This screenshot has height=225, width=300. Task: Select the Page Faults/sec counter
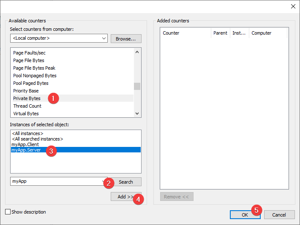point(29,53)
